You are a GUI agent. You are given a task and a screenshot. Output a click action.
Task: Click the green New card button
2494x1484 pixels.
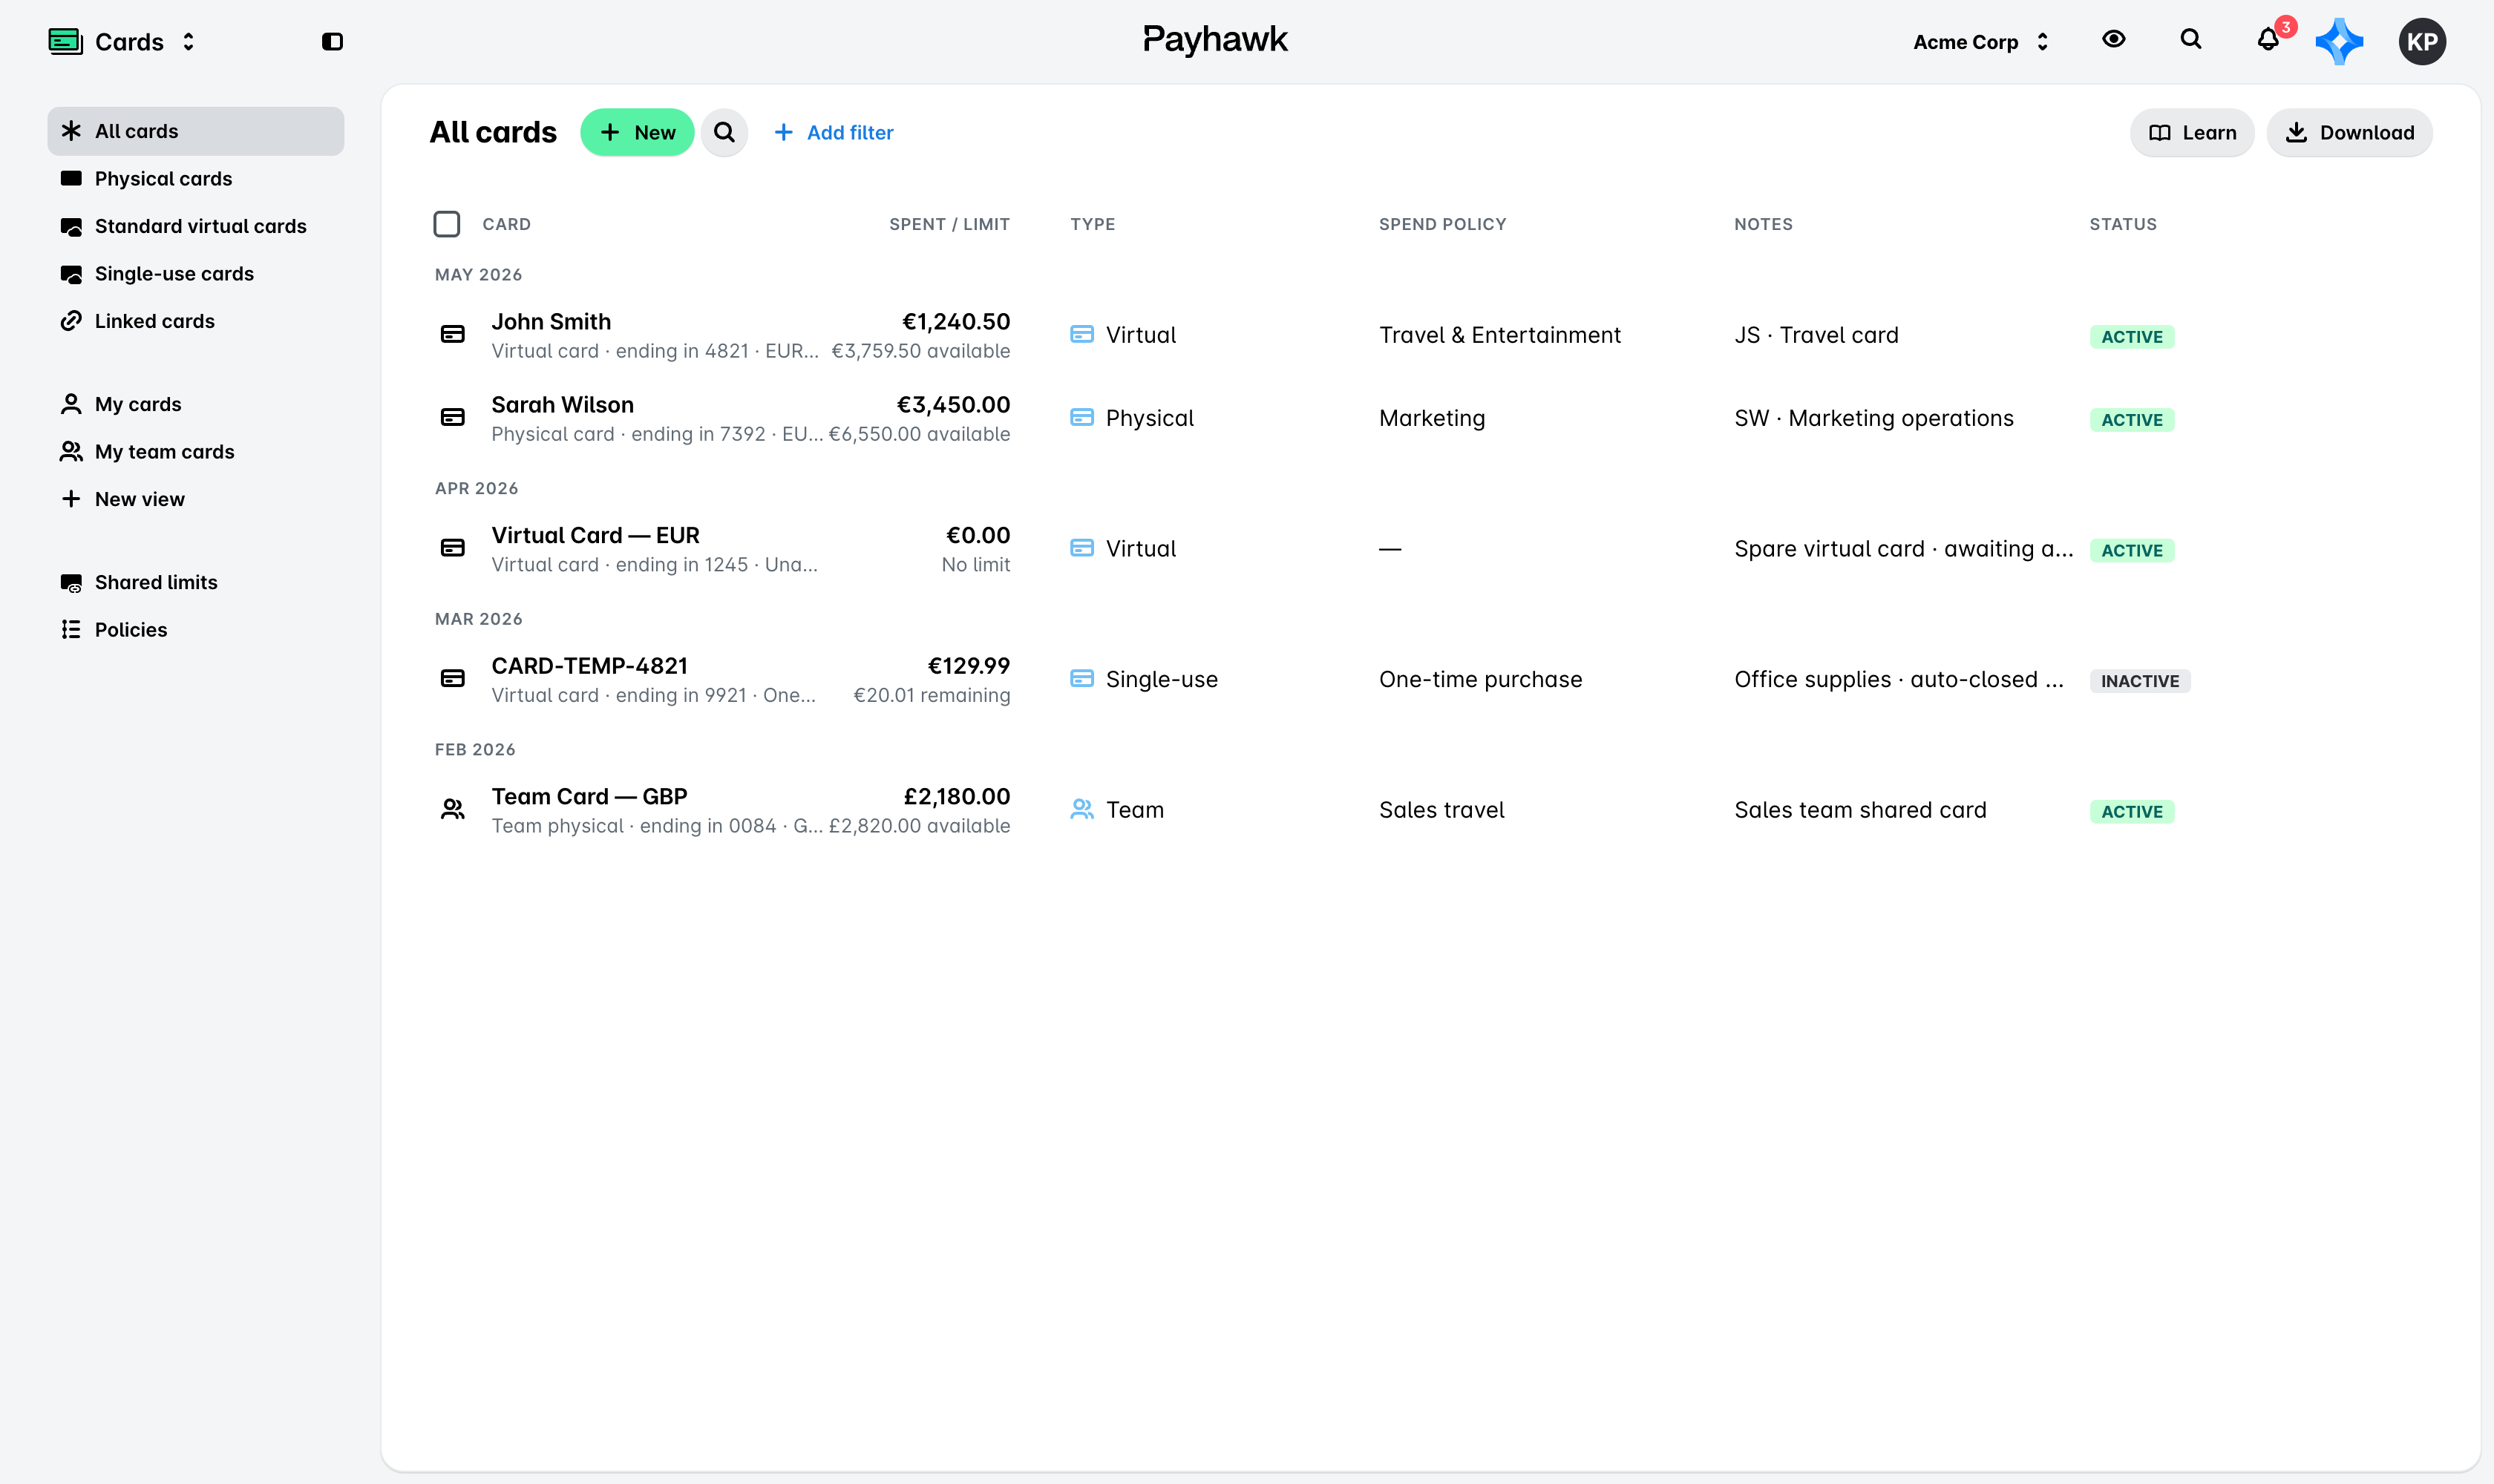point(638,132)
